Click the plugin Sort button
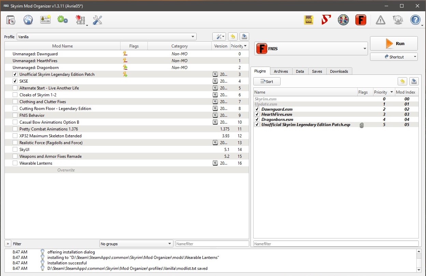Image resolution: width=426 pixels, height=276 pixels. pos(267,81)
